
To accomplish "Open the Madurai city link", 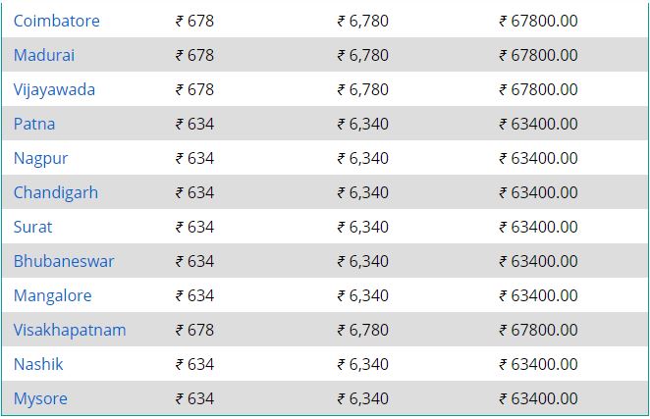I will [44, 55].
